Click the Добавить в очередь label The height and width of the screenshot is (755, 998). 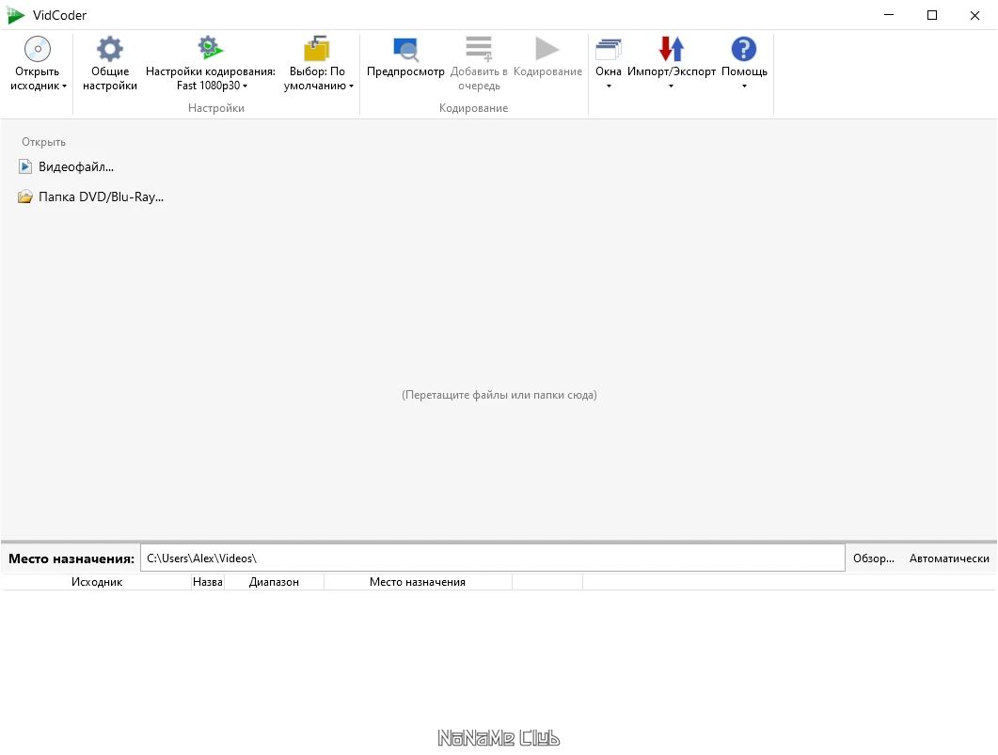[479, 78]
